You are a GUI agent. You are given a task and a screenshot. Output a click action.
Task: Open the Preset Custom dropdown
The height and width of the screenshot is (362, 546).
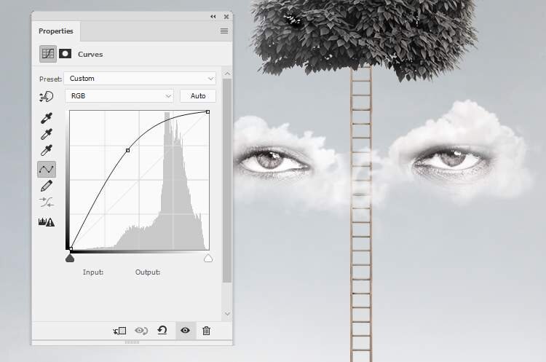coord(141,79)
